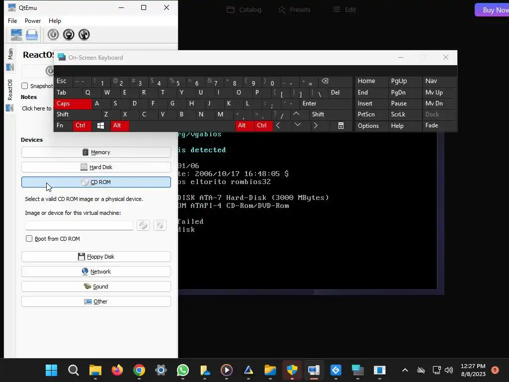This screenshot has height=382, width=509.
Task: Open the Help menu in QtEmu
Action: [55, 21]
